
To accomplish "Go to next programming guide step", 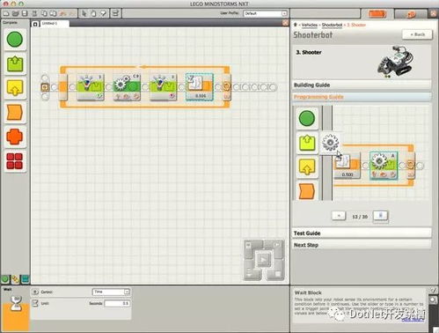I will pos(380,216).
